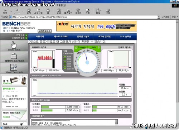179x130 pixels.
Task: Click the Try Again button above the gauge
Action: point(81,47)
